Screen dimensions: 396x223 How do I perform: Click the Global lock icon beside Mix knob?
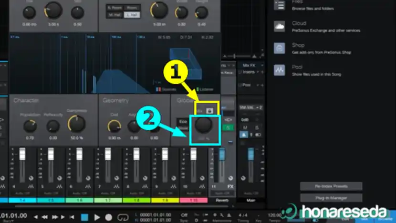[209, 111]
